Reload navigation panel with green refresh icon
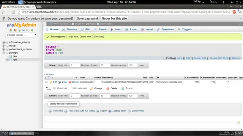 32,30
